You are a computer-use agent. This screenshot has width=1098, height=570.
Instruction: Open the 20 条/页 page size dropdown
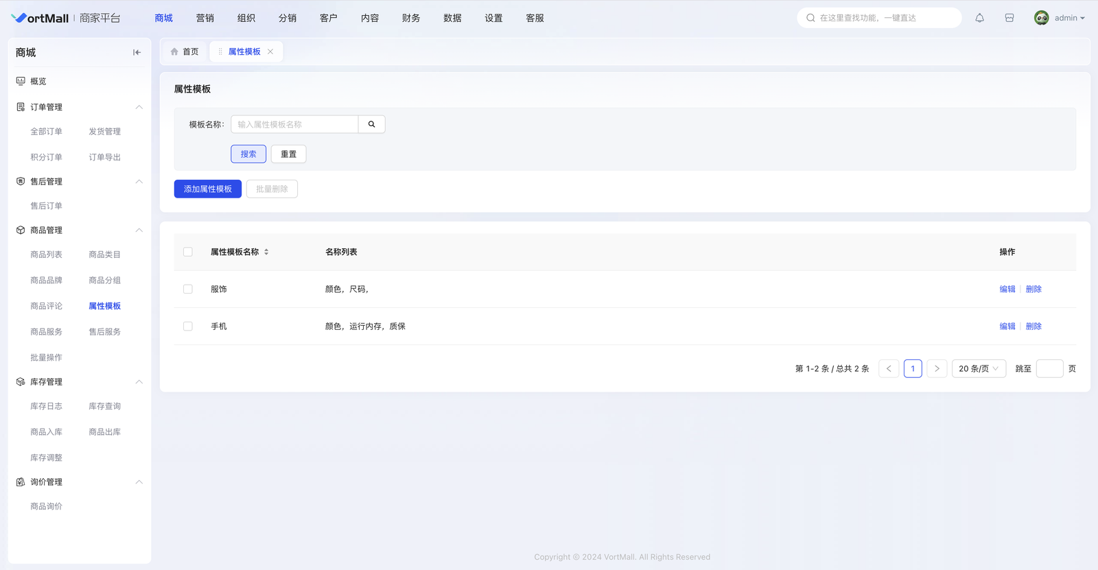click(x=979, y=368)
